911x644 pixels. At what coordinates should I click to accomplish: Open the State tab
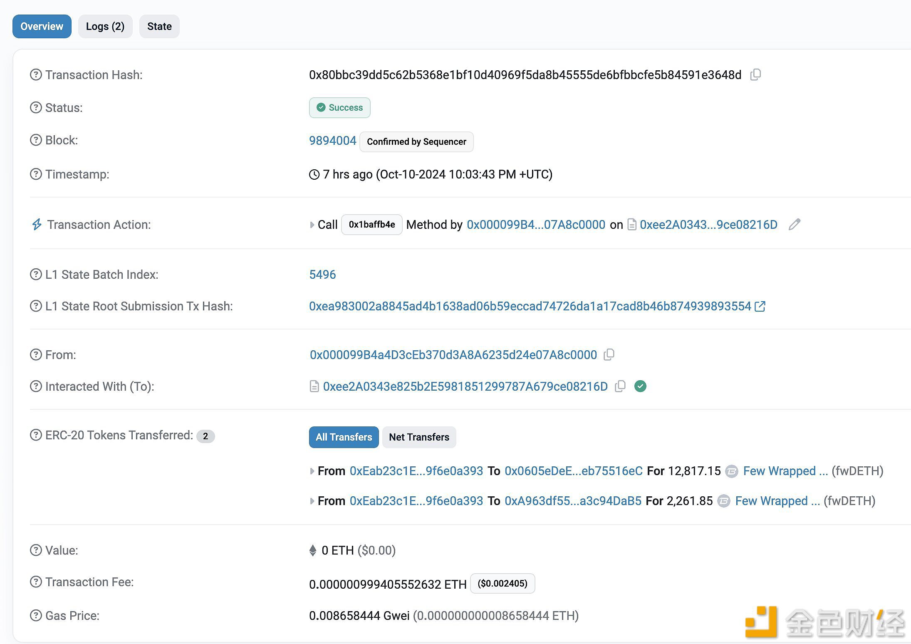point(158,26)
